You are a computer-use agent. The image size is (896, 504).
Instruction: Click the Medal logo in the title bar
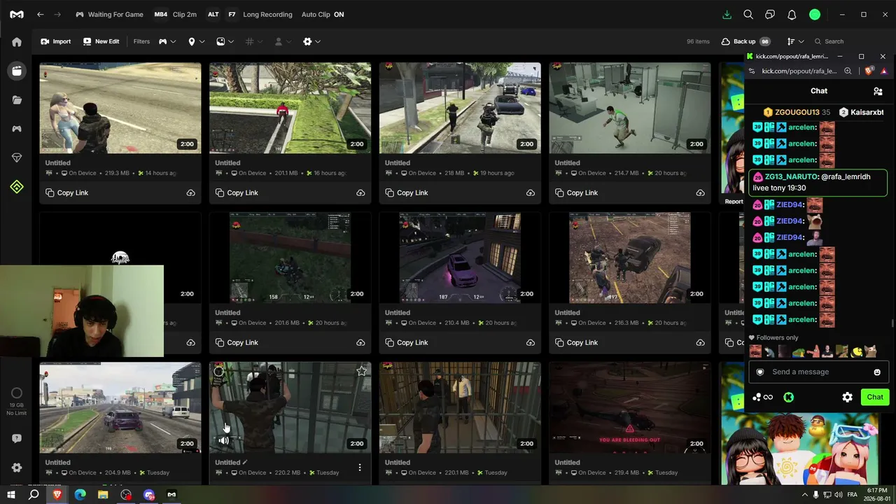point(17,14)
